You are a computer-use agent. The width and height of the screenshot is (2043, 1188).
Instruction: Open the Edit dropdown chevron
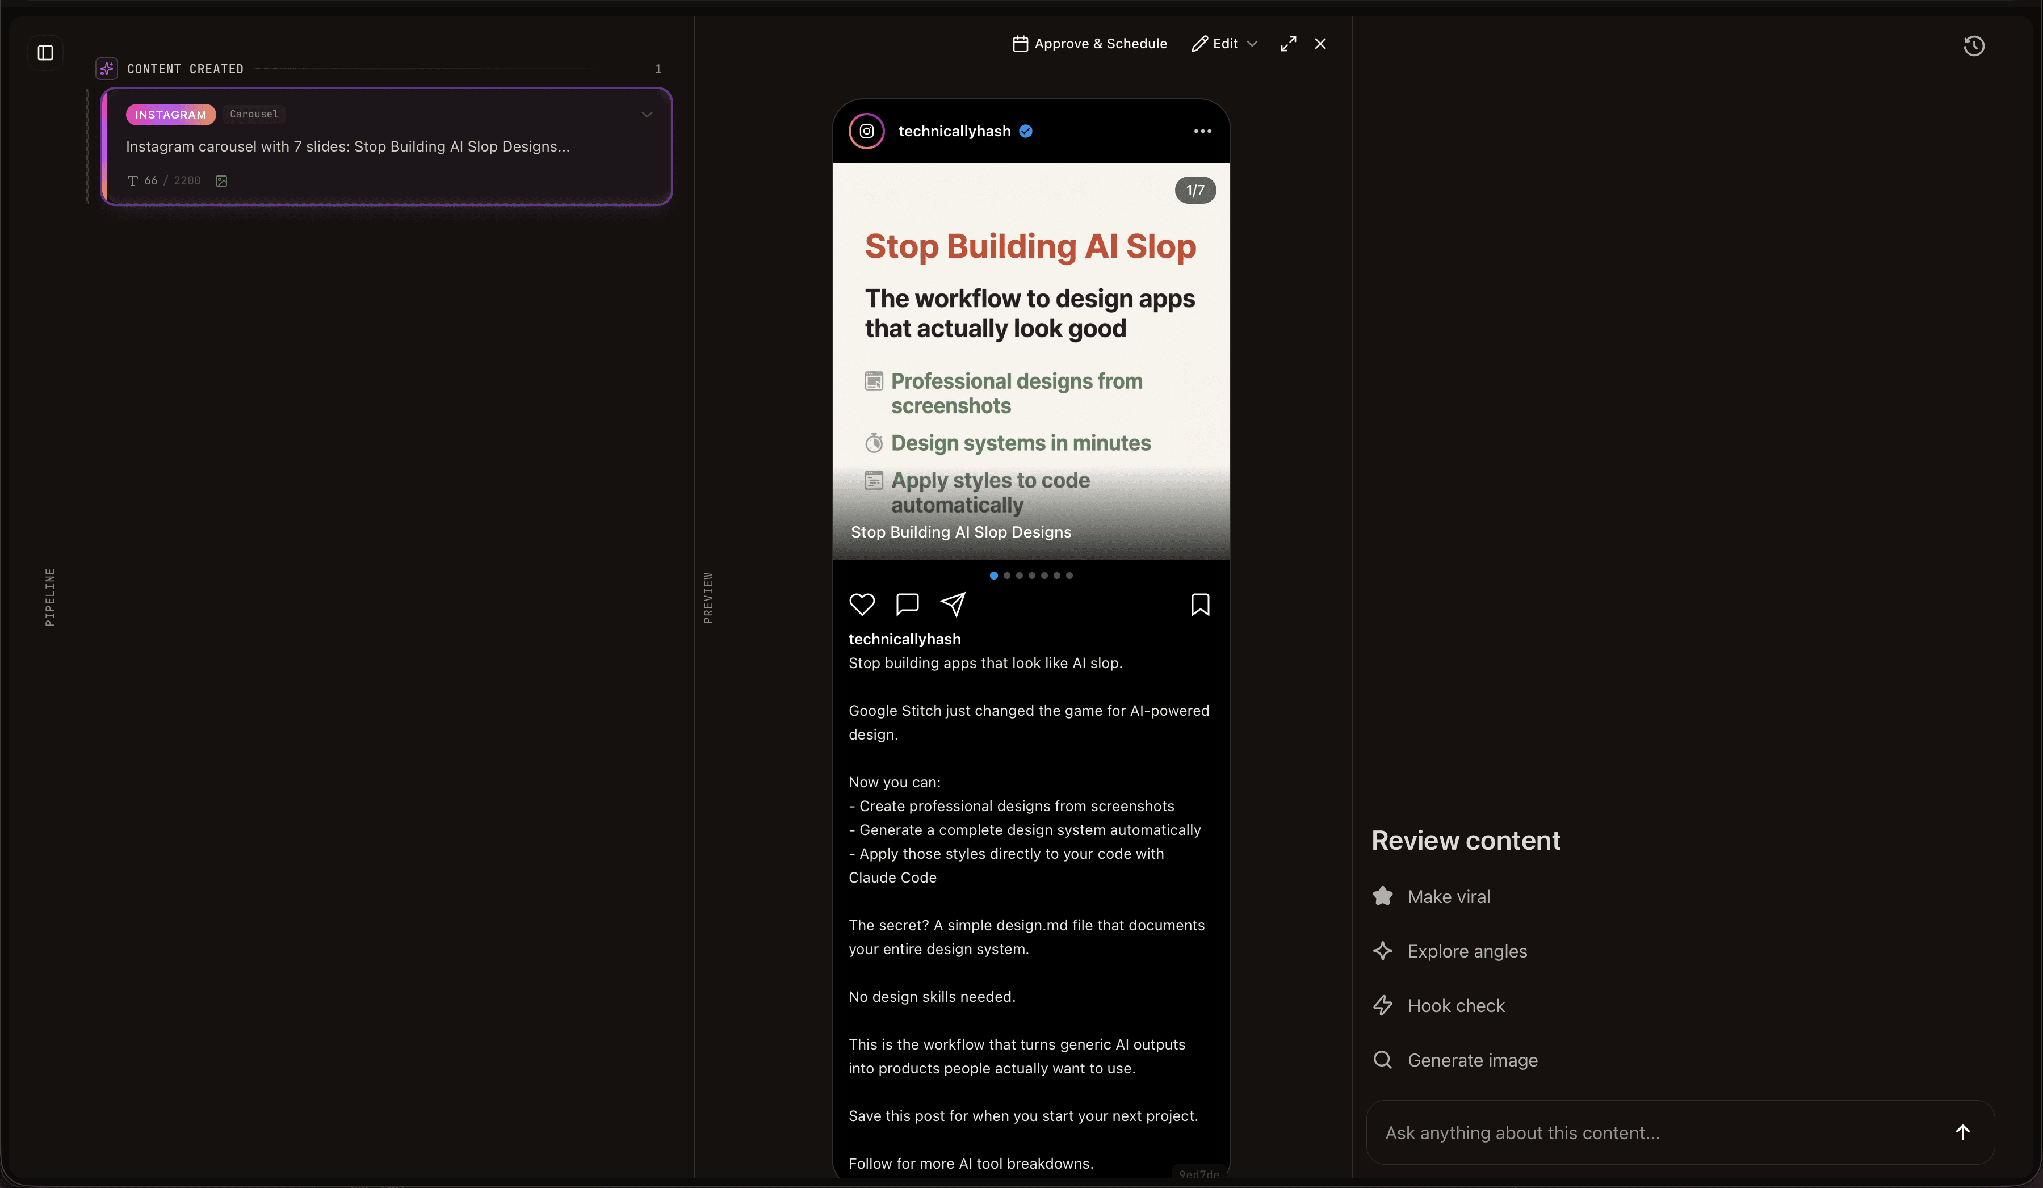tap(1253, 44)
